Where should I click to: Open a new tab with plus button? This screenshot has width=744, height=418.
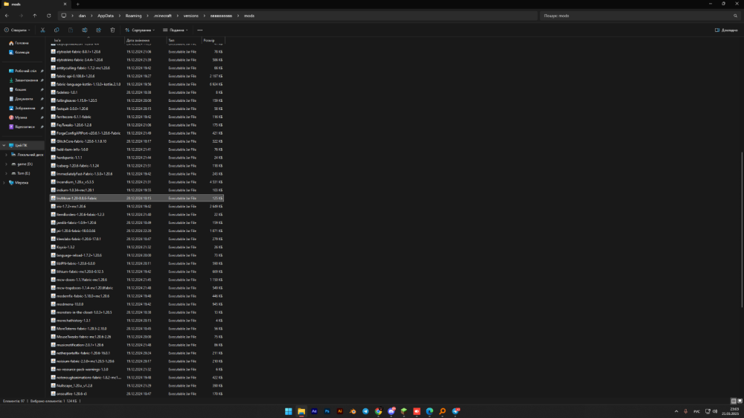click(x=78, y=4)
